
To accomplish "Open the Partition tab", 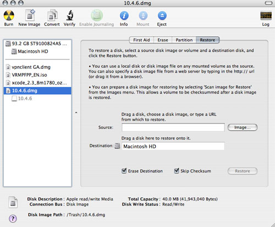I will pyautogui.click(x=184, y=40).
